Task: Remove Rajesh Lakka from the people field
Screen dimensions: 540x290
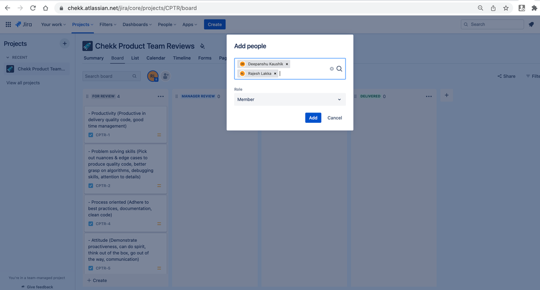Action: pos(275,74)
